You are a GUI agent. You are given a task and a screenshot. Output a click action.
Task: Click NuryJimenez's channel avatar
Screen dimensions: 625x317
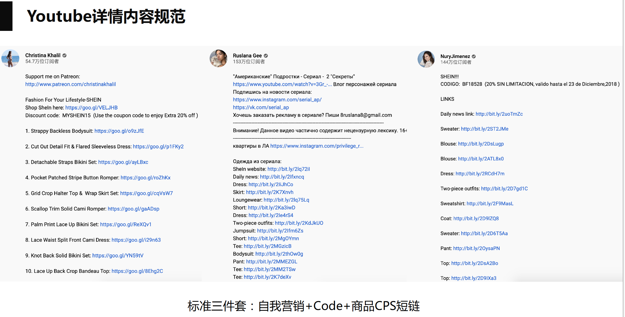426,59
